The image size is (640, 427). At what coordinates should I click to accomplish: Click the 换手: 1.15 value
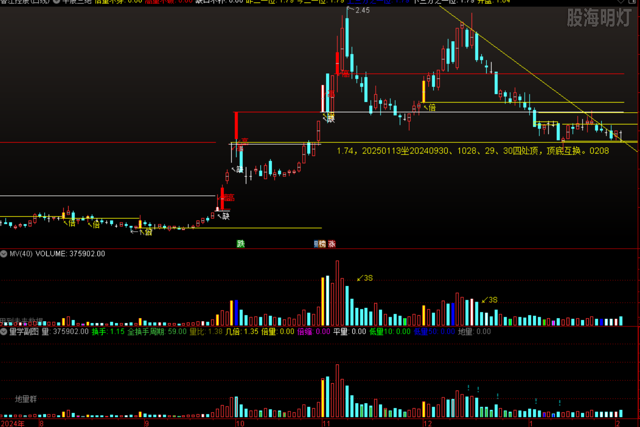(x=108, y=331)
